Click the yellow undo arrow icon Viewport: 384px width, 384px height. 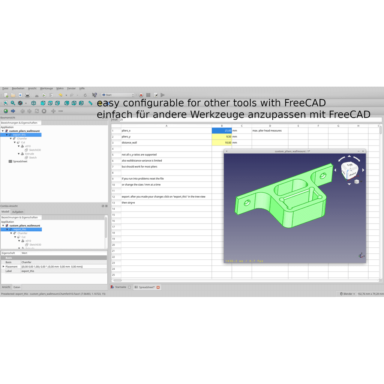pos(60,95)
